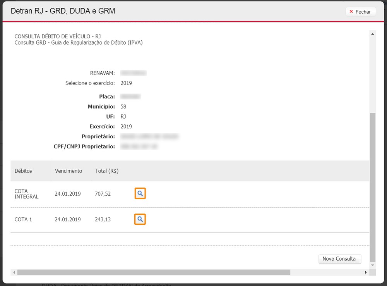The width and height of the screenshot is (387, 286).
Task: Click the 243,13 total value
Action: pos(103,219)
